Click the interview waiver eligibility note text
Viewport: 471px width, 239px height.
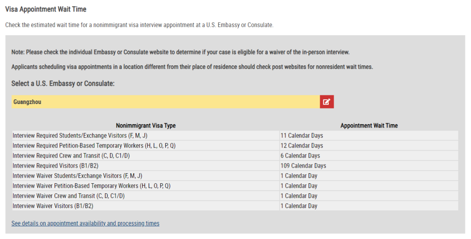click(x=180, y=52)
